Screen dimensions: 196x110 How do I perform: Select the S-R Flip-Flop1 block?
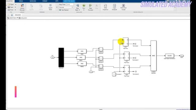pos(126,56)
